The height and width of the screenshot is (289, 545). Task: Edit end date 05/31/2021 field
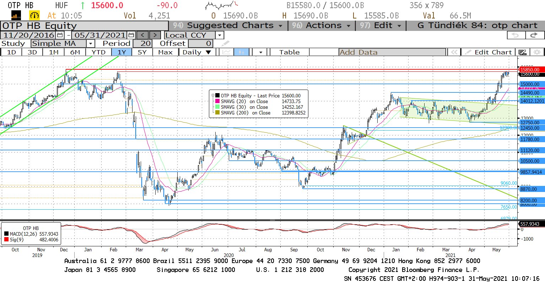[100, 35]
